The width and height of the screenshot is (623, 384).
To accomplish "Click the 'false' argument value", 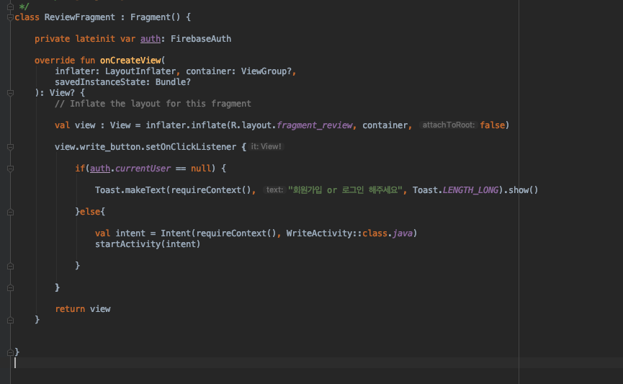I will tap(492, 125).
